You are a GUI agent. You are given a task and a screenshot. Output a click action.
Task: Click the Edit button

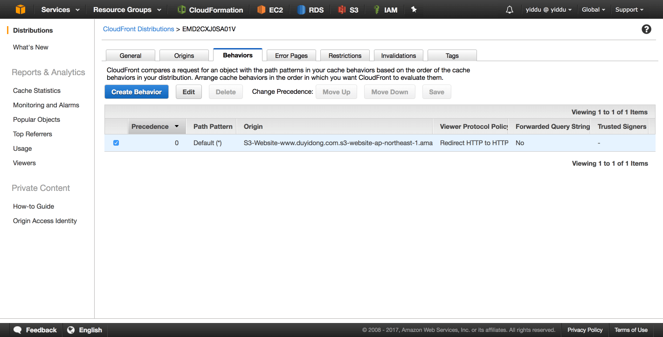189,92
